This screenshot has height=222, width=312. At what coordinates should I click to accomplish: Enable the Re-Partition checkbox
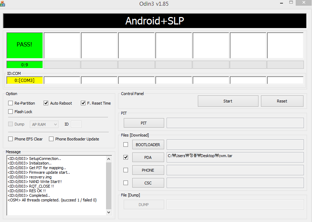coord(11,103)
